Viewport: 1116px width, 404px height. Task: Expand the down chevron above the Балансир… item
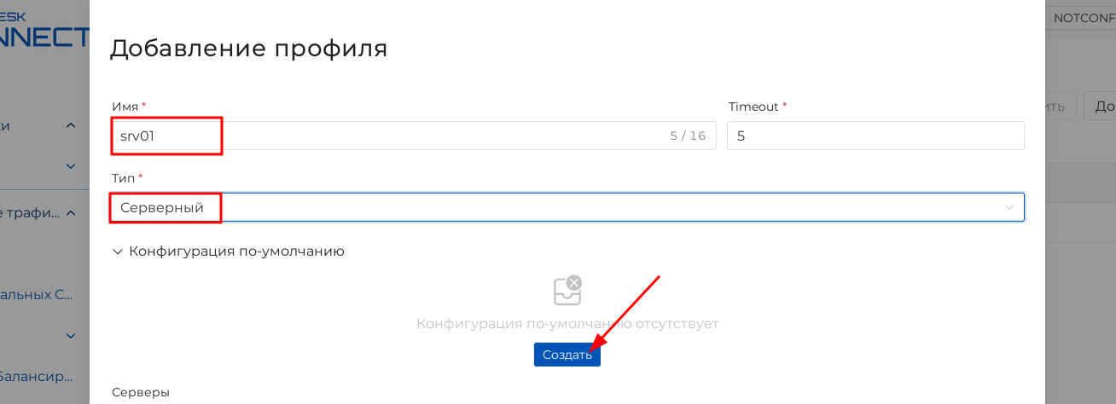point(71,336)
